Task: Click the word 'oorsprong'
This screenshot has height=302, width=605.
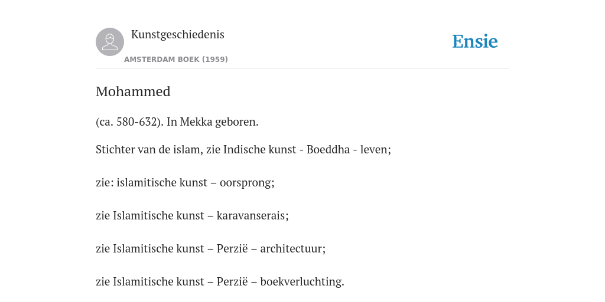Action: 246,183
